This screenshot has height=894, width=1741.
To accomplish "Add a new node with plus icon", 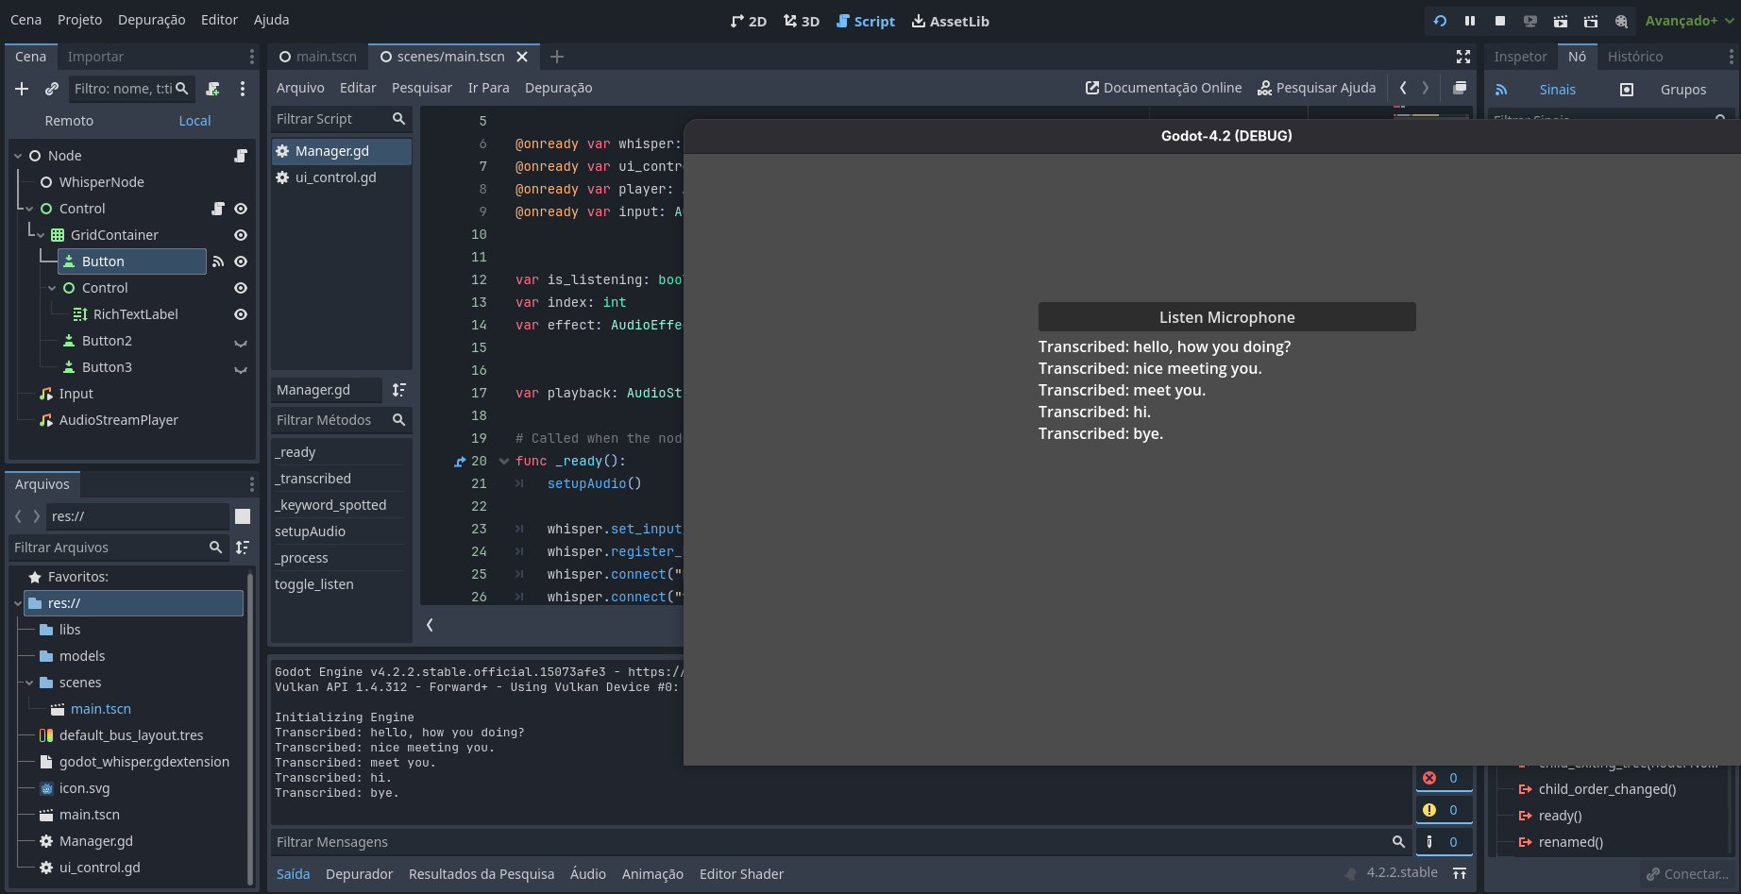I will click(22, 89).
